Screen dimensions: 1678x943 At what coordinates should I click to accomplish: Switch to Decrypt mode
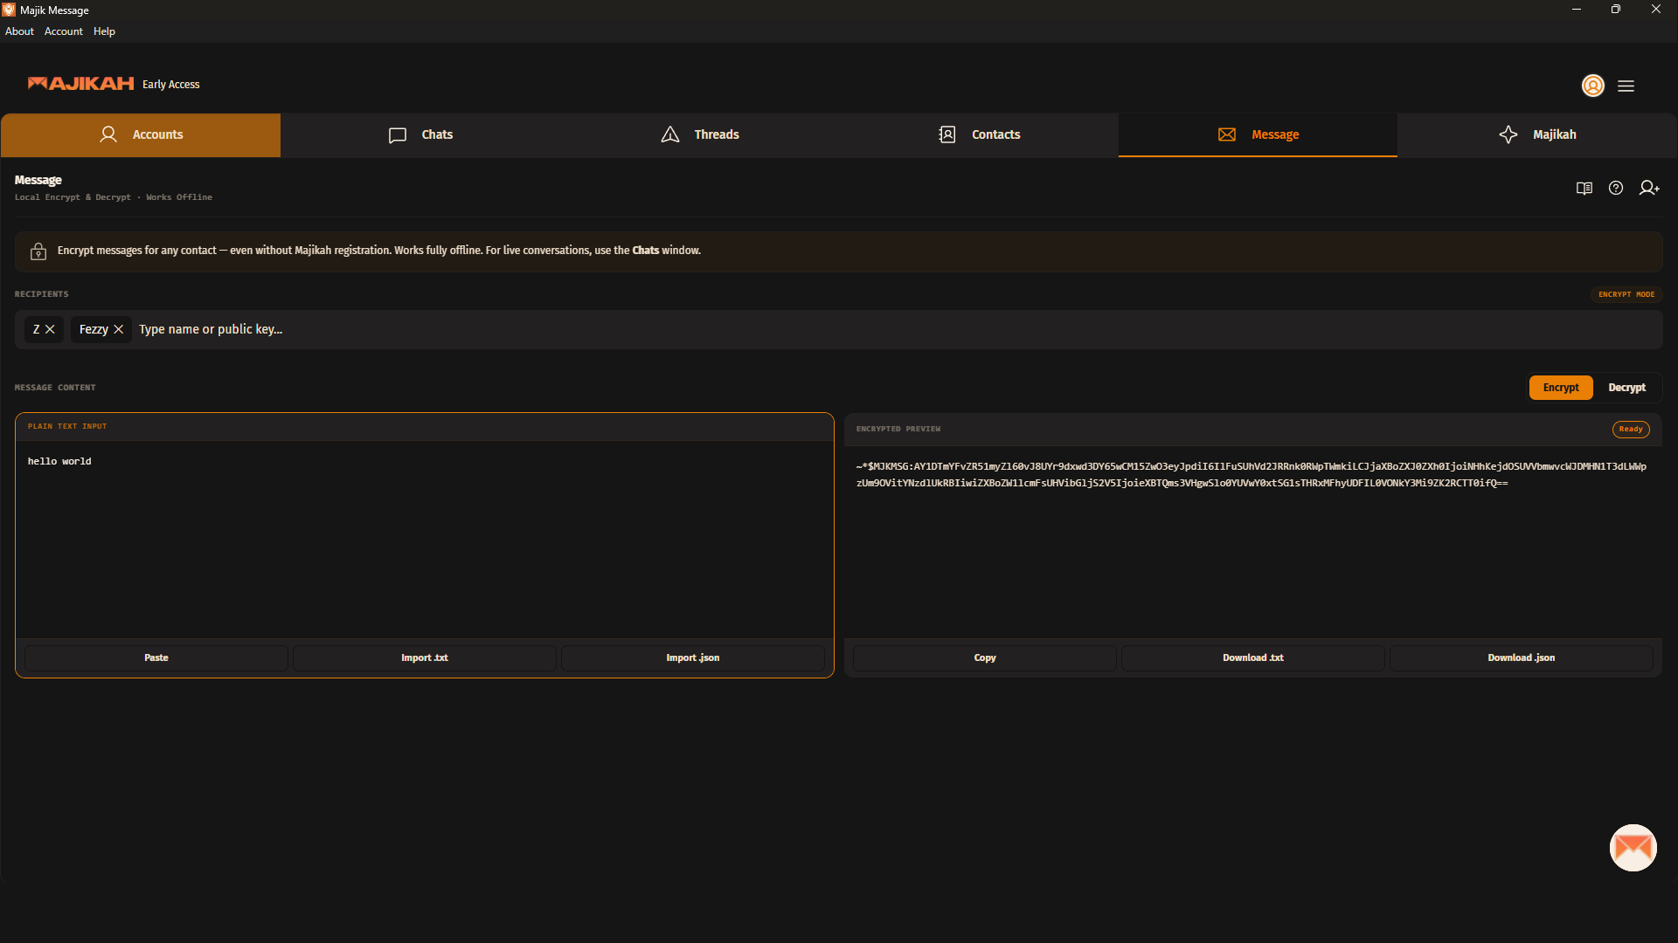click(x=1626, y=388)
